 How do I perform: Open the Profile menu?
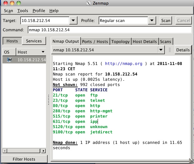39,11
